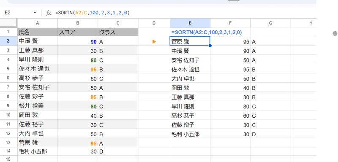
Task: Click cell 佐々木 達也 in column A
Action: pos(38,69)
